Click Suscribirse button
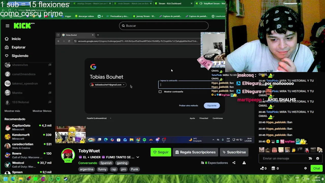Screen dimensions: 325x183 point(234,152)
